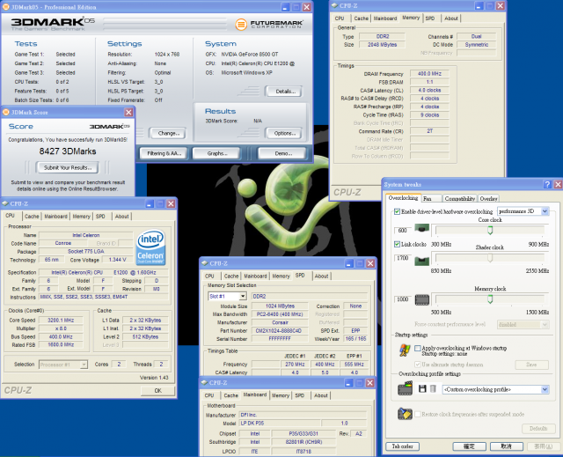Click the 8427 3DMarks score text
Viewport: 563px width, 457px height.
[68, 151]
